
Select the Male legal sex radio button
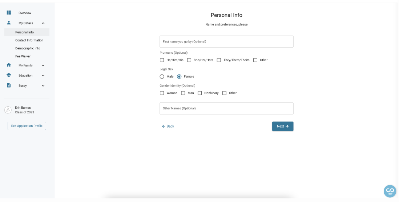tap(162, 77)
